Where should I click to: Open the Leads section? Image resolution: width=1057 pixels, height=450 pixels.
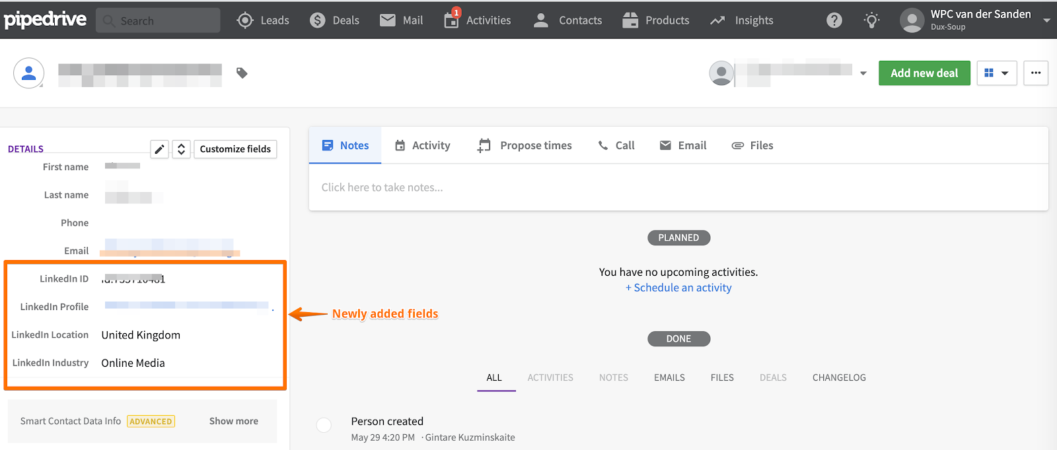click(263, 20)
